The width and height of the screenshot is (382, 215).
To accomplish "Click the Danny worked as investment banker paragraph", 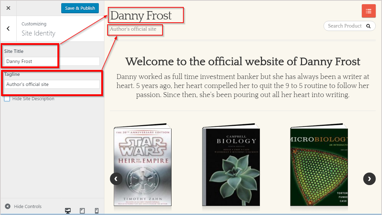I will click(x=242, y=86).
